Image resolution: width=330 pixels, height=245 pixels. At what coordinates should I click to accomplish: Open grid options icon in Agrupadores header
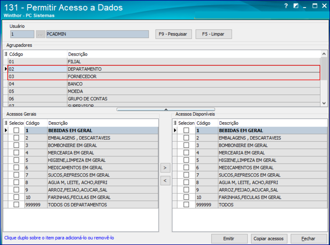pyautogui.click(x=6, y=54)
